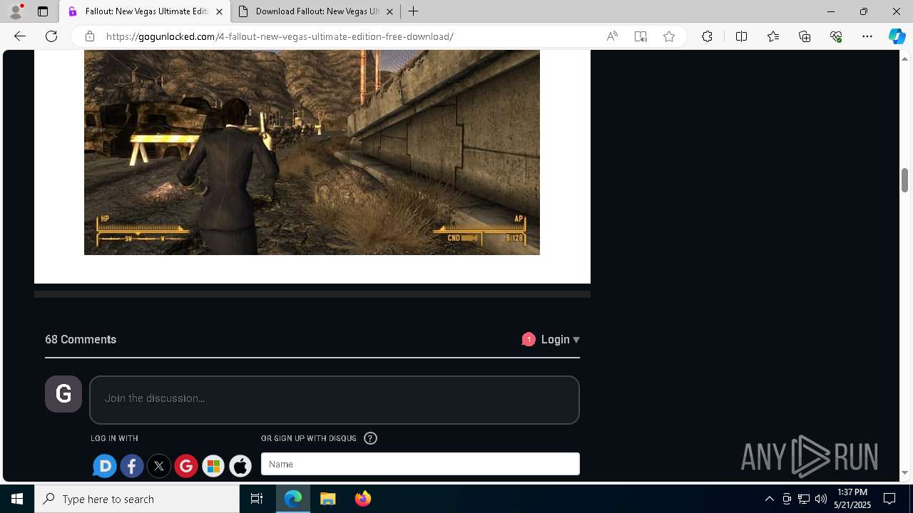Add page to favorites star icon

(x=669, y=36)
